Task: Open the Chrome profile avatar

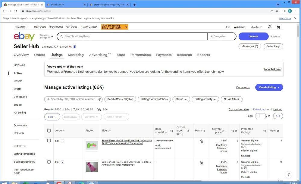Action: (x=290, y=11)
